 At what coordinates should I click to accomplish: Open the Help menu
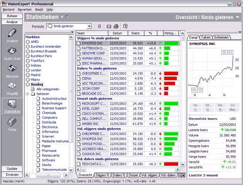pos(49,10)
